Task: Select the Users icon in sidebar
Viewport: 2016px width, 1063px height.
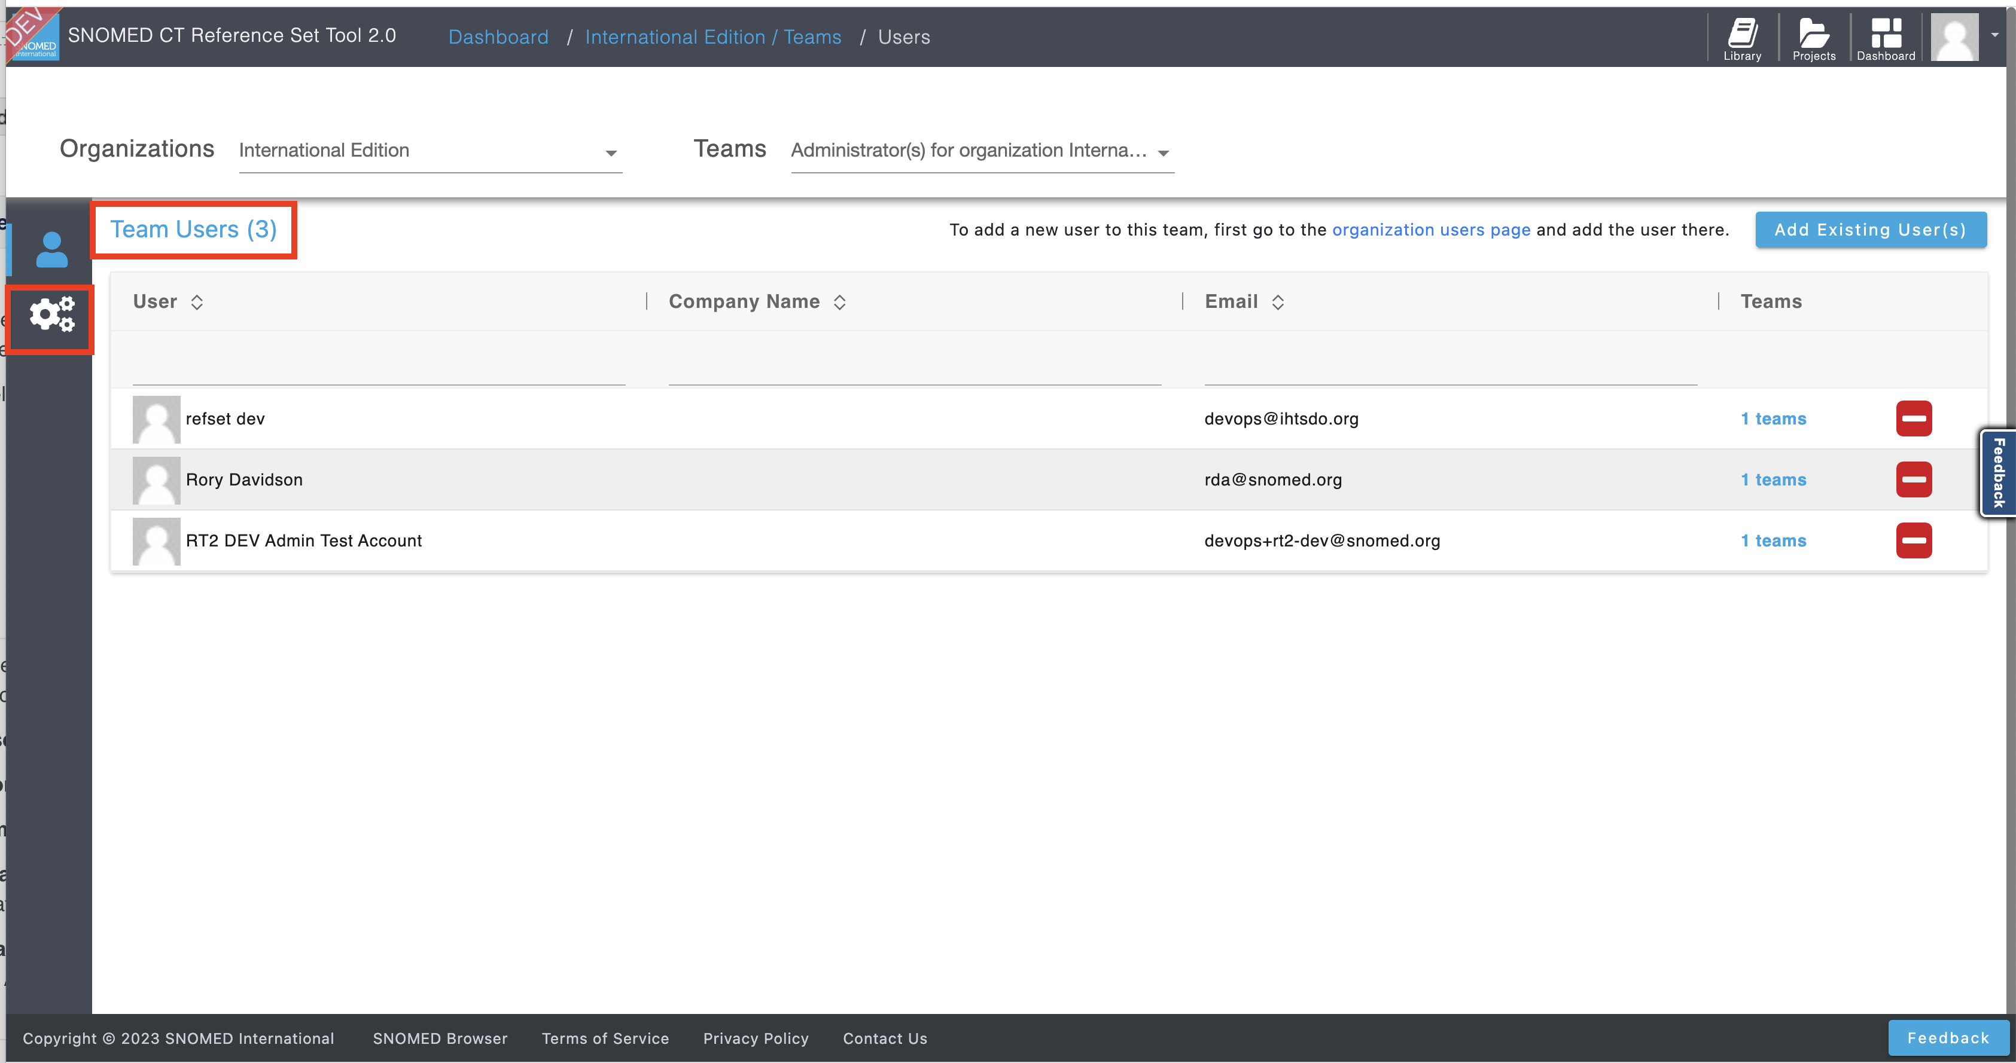Action: tap(51, 249)
